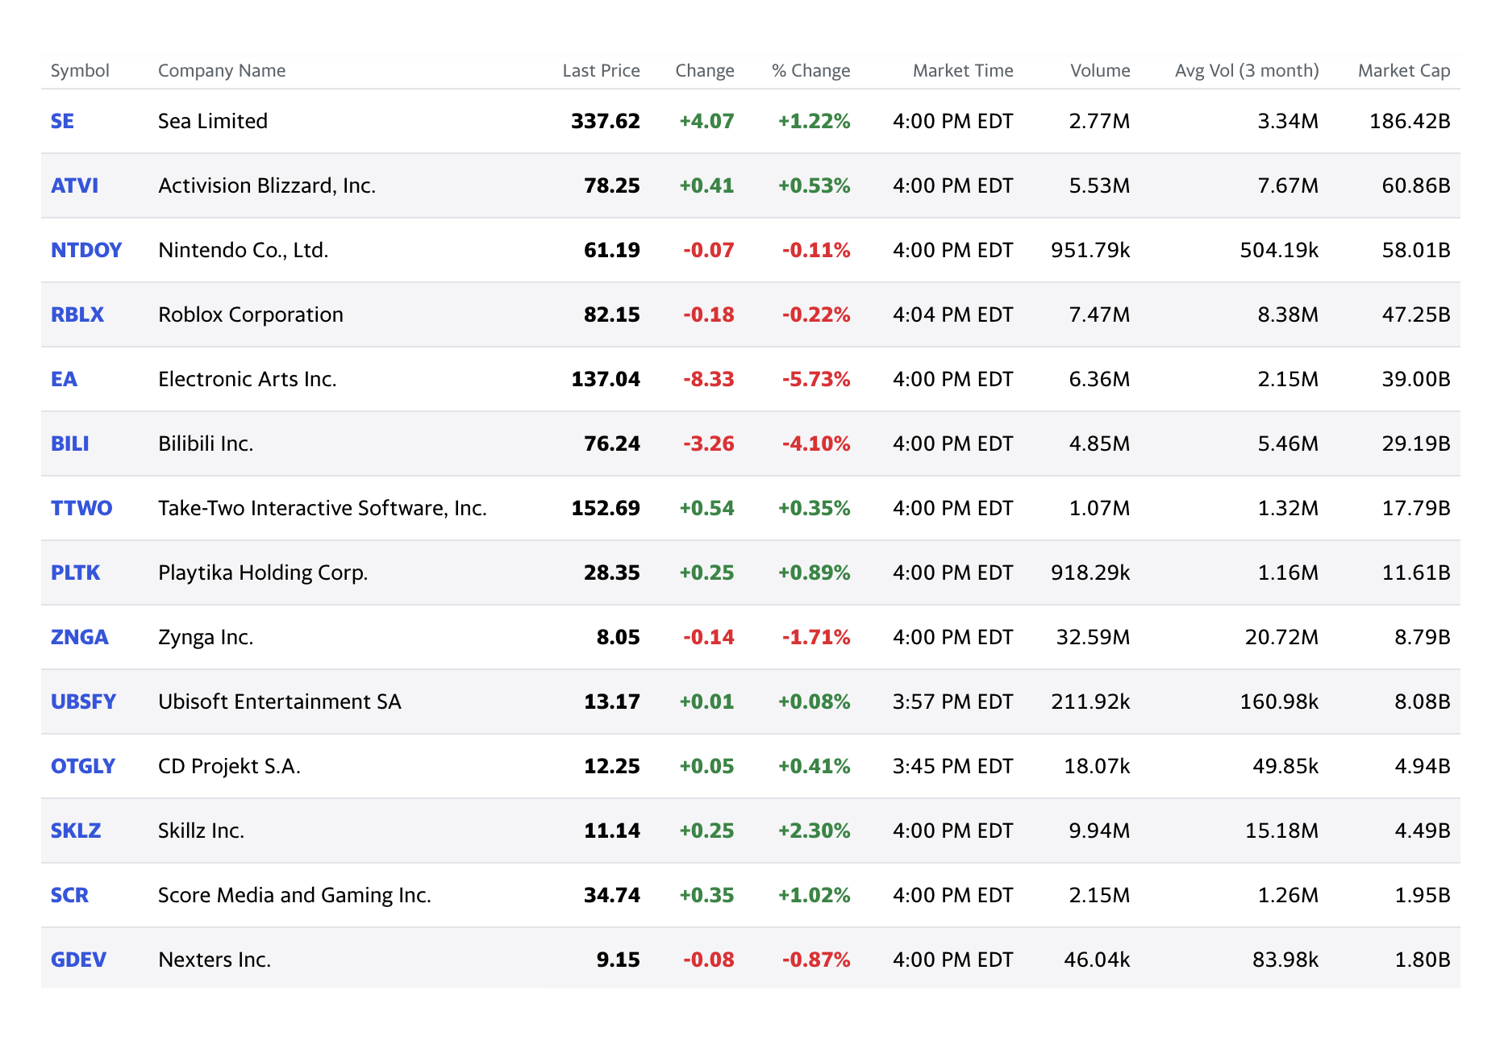The image size is (1500, 1045).
Task: Click the 918.29k volume value
Action: (1090, 572)
